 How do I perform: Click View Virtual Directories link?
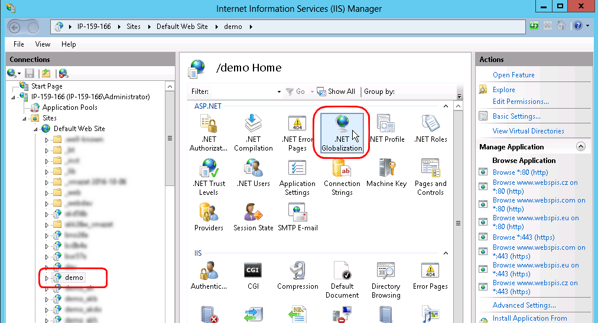528,131
